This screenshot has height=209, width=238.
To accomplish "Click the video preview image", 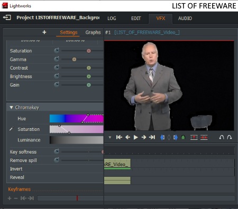I will [169, 85].
